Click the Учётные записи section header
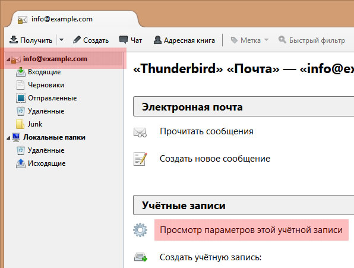The width and height of the screenshot is (354, 268). 244,205
